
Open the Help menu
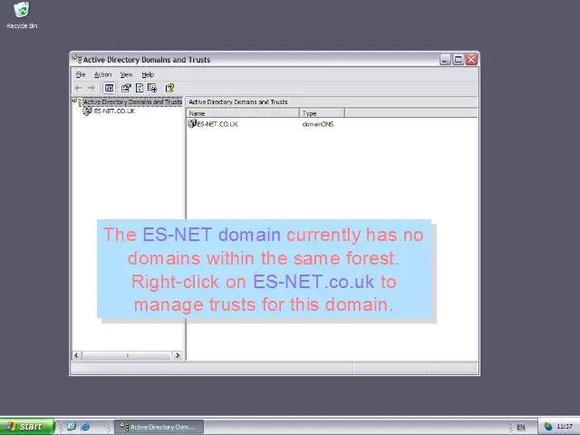[148, 74]
